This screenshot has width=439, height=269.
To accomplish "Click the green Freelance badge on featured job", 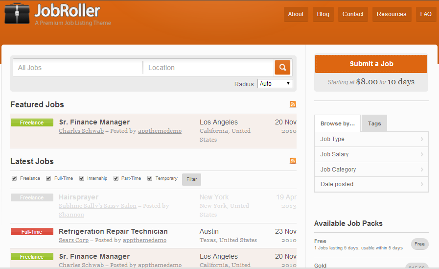I will click(x=32, y=122).
